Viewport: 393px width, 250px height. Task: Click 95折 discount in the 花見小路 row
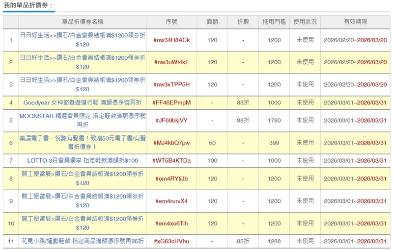coord(243,241)
